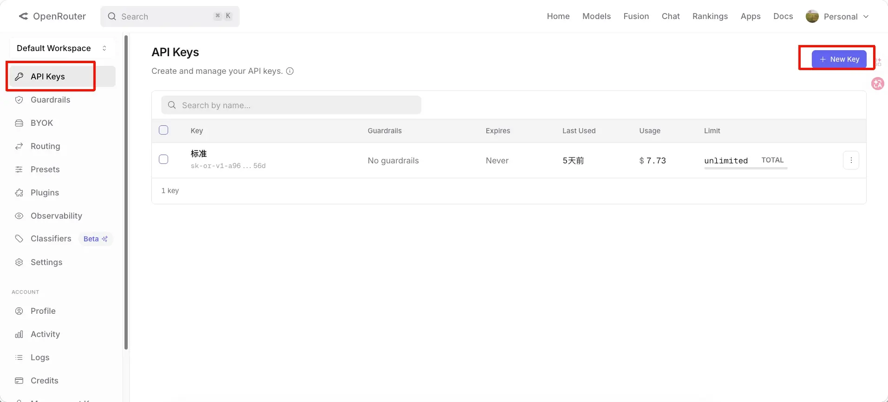
Task: Toggle the select-all keys checkbox
Action: click(163, 130)
